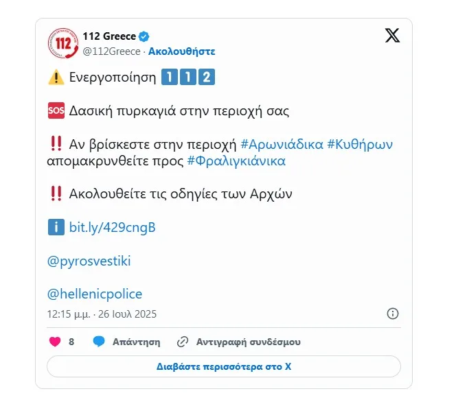This screenshot has width=456, height=400.
Task: Follow the account via Ακολουθήστε
Action: tap(182, 51)
